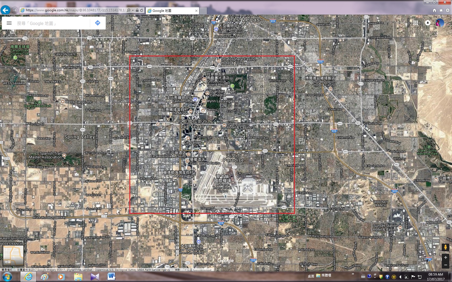452x282 pixels.
Task: Open the 媒體櫃 taskbar toolbar
Action: [x=324, y=276]
